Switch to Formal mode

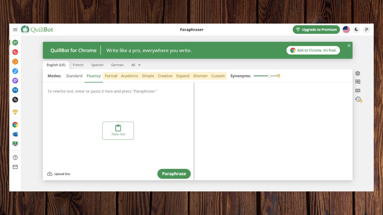click(111, 76)
